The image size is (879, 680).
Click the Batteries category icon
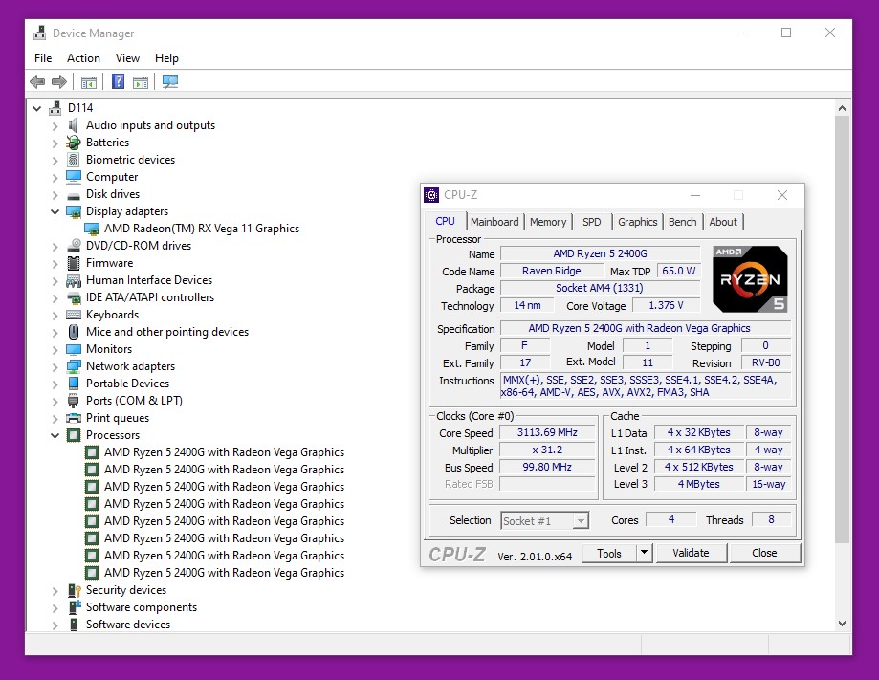(74, 143)
